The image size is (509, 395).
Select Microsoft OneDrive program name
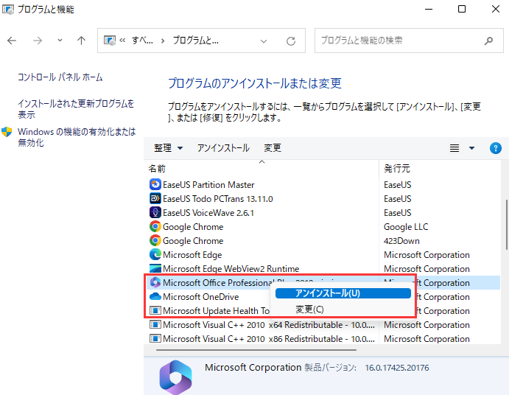tap(200, 297)
